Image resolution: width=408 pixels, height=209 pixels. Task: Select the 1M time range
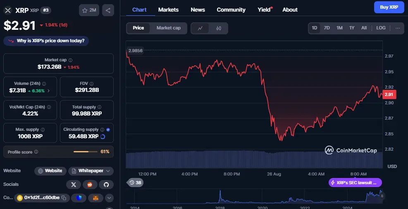pos(339,28)
